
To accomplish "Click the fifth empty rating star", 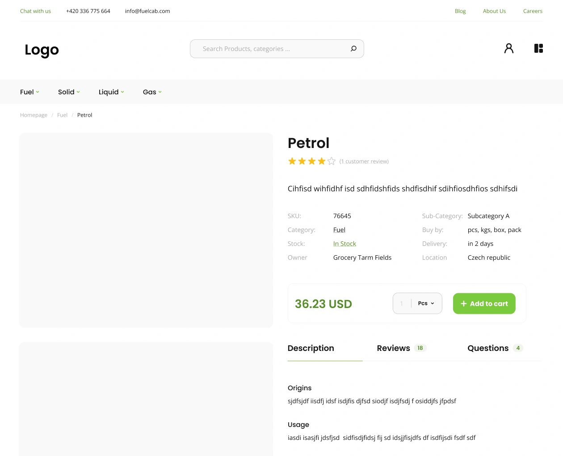I will tap(331, 161).
